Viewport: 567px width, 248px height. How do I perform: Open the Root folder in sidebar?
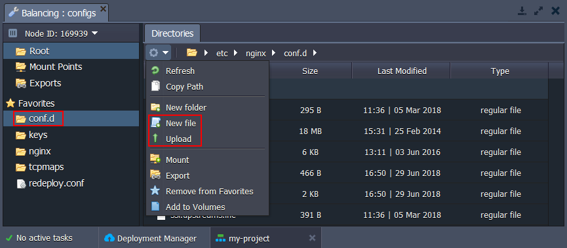(71, 51)
